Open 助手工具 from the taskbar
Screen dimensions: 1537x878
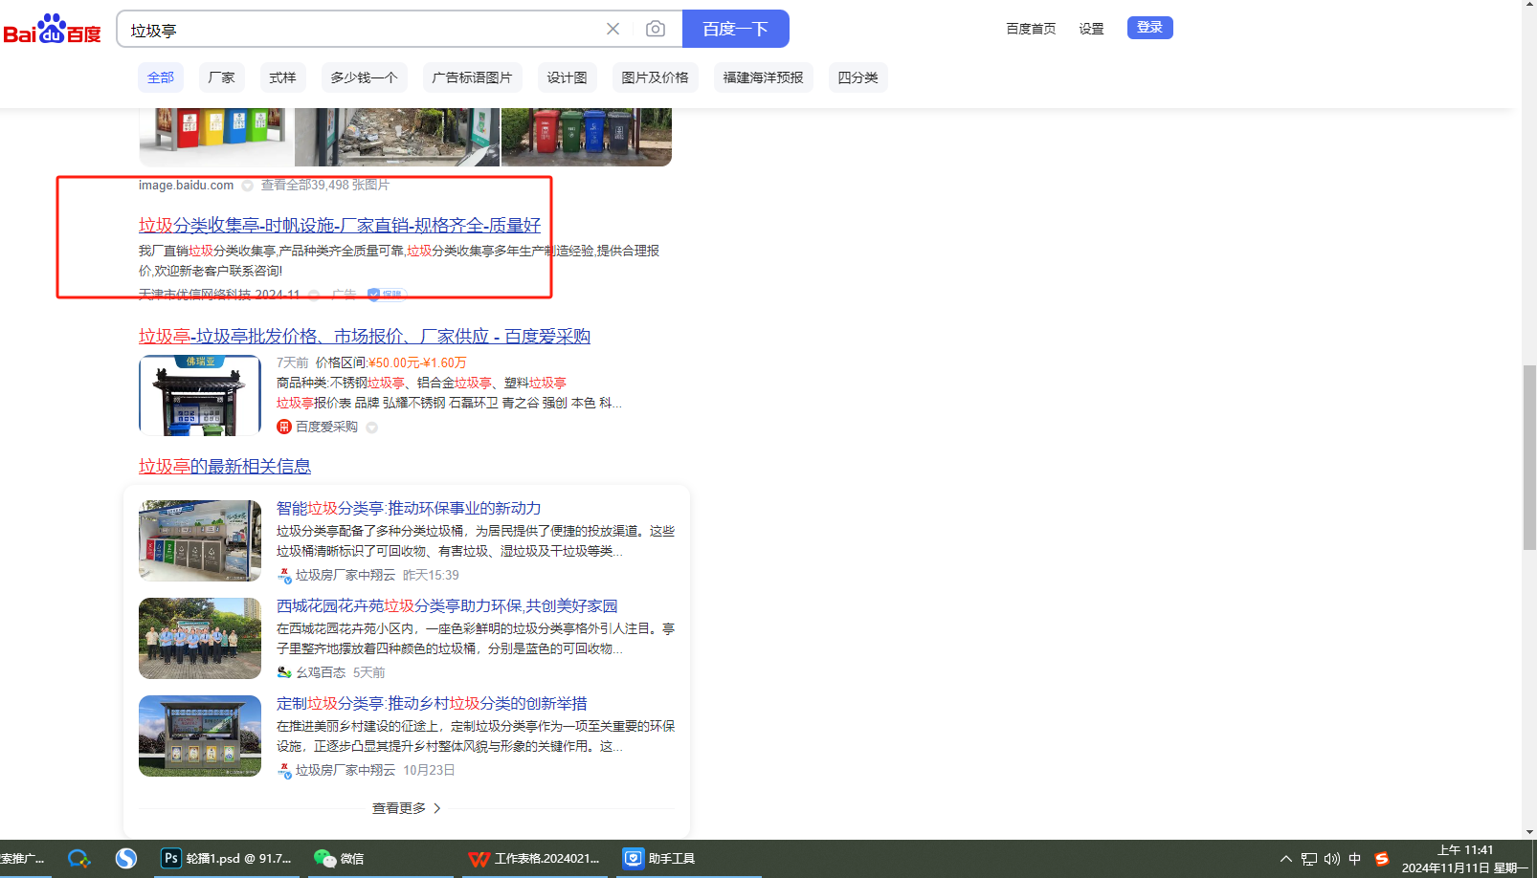click(x=659, y=858)
